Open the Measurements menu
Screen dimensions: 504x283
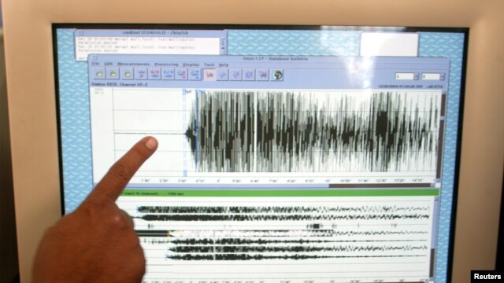tap(133, 64)
